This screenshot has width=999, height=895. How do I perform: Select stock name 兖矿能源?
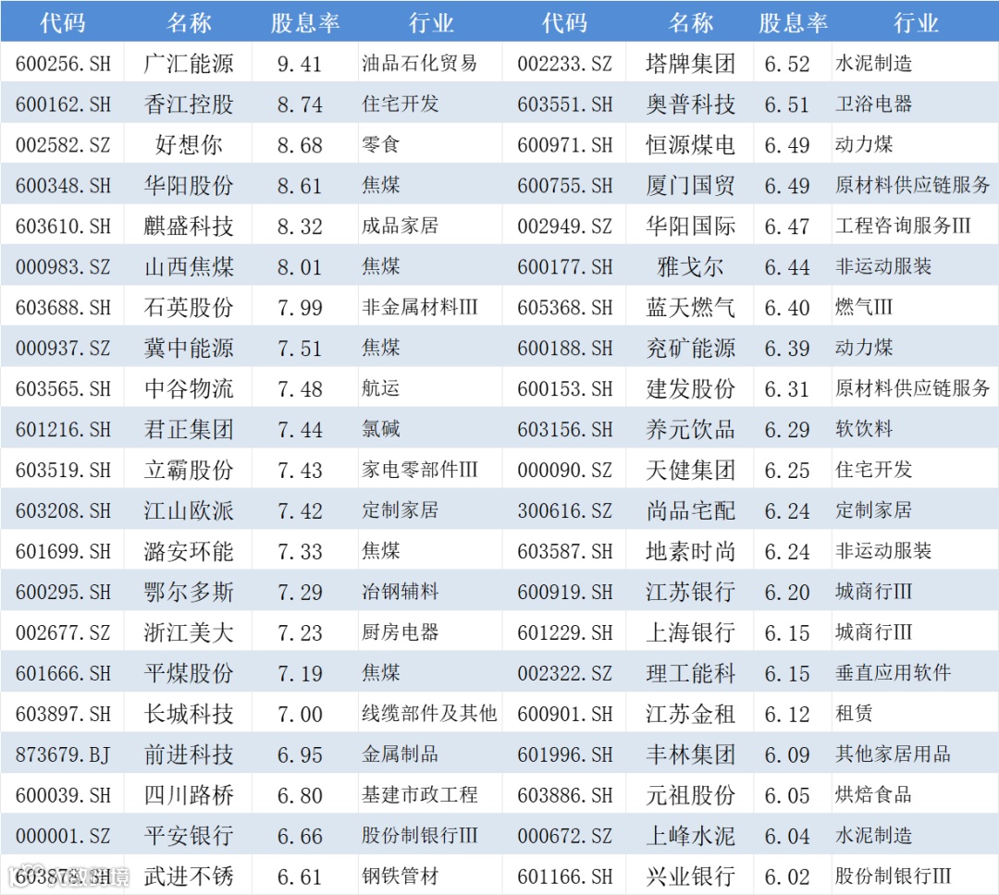tap(691, 349)
